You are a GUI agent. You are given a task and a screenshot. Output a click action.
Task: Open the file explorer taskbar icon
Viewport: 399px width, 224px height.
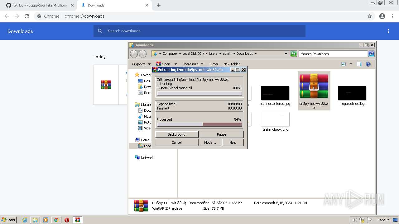tap(35, 220)
